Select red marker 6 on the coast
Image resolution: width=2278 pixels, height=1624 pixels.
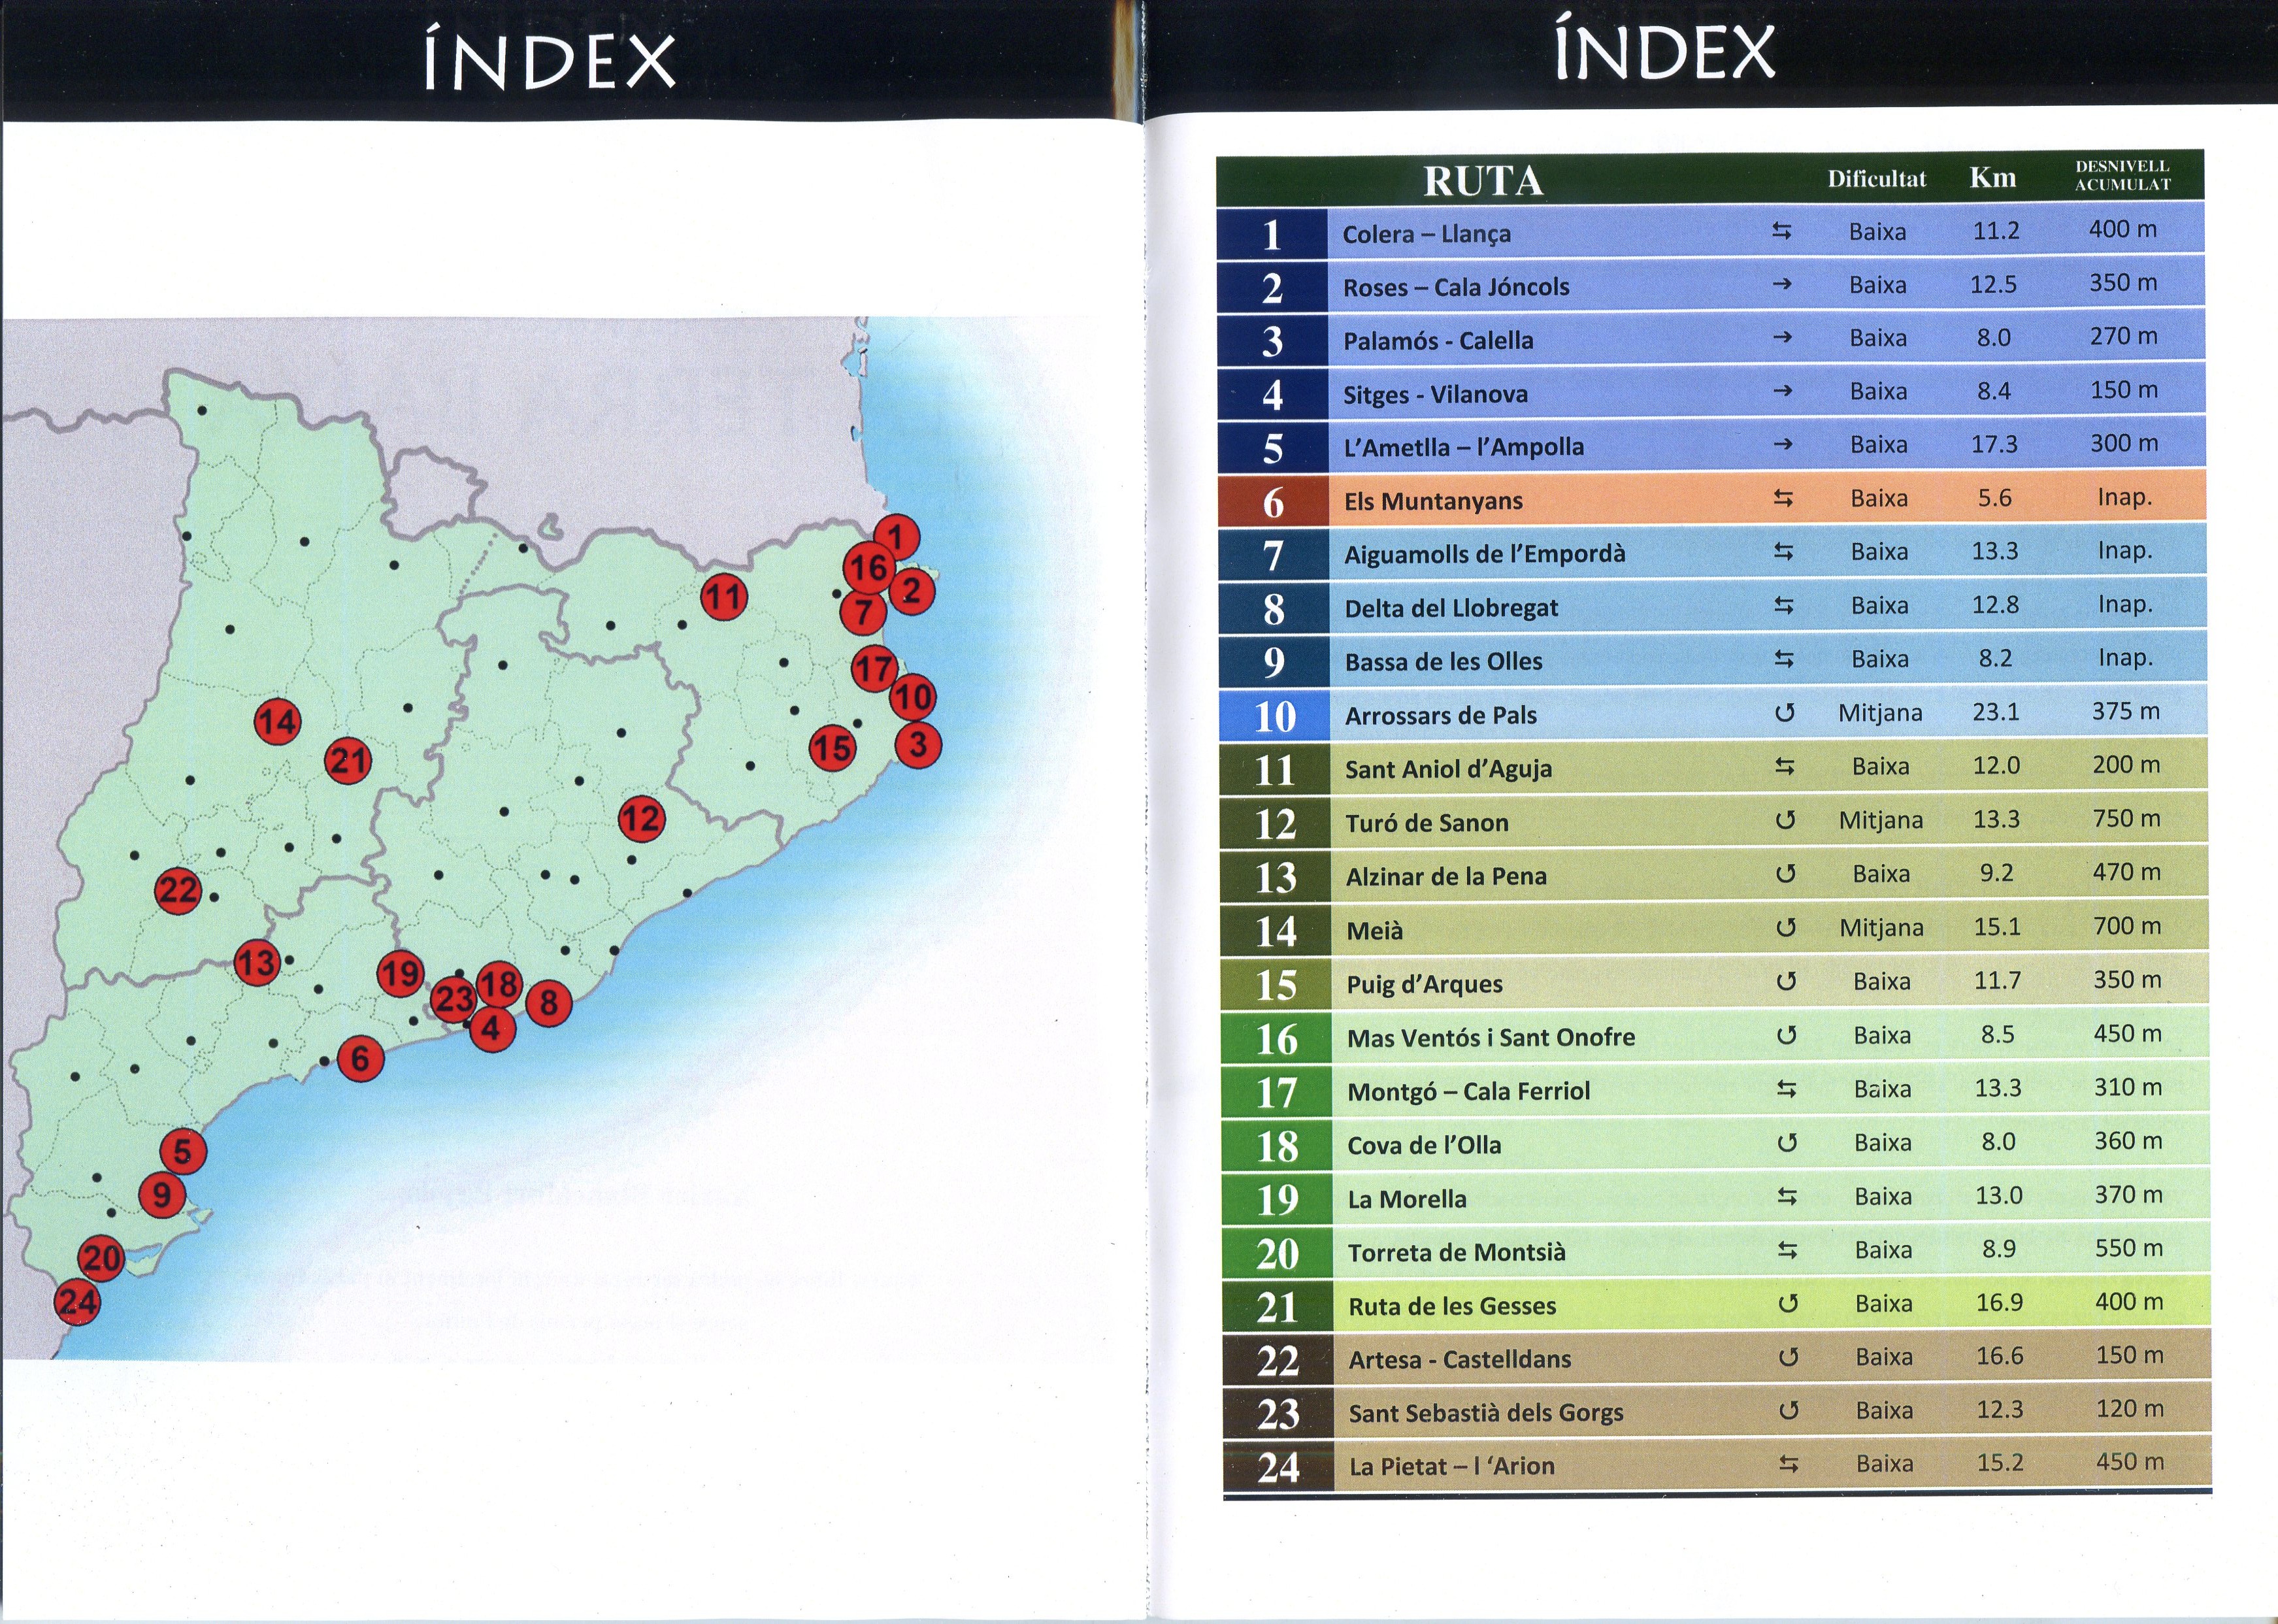360,1059
